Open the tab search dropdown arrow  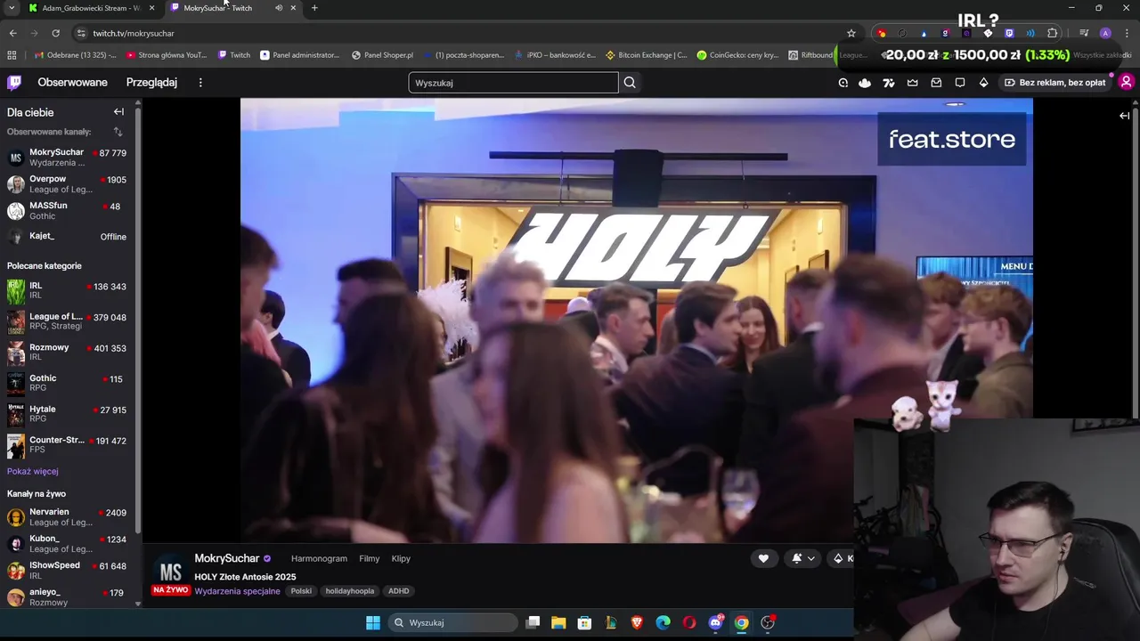12,8
